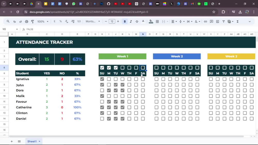
Task: Uncheck Week 1 SU header checkbox
Action: coord(102,68)
